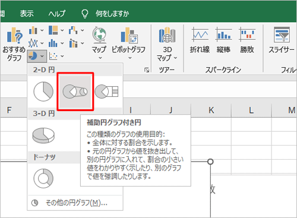The image size is (297, 218).
Task: Expand the column chart dropdown arrow
Action: click(x=42, y=30)
